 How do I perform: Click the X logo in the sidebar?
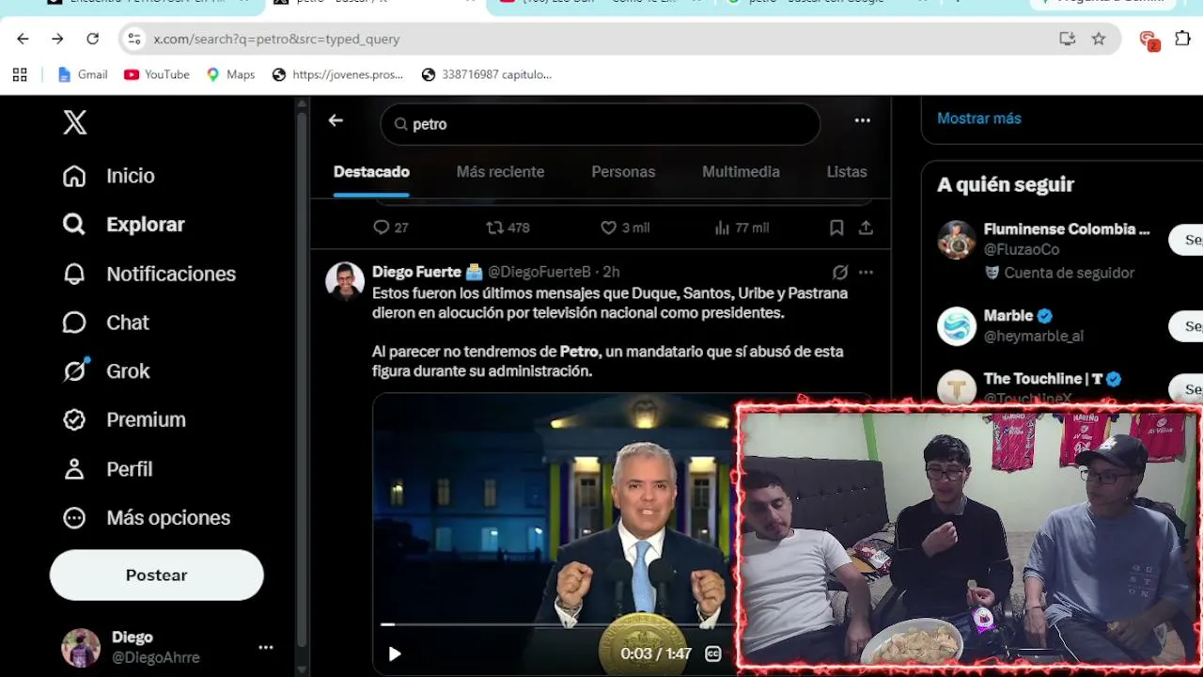(75, 122)
